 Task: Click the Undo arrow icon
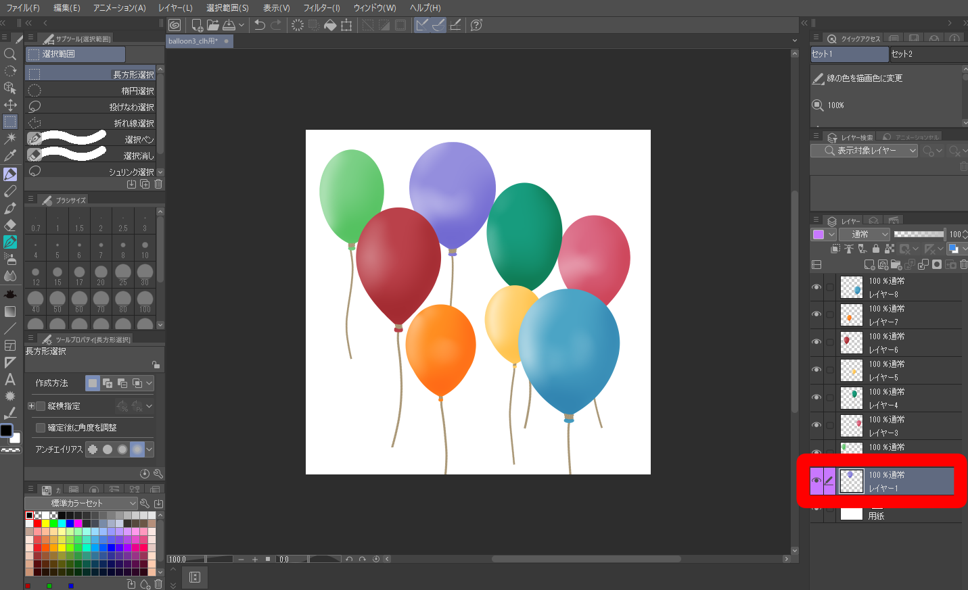[260, 25]
